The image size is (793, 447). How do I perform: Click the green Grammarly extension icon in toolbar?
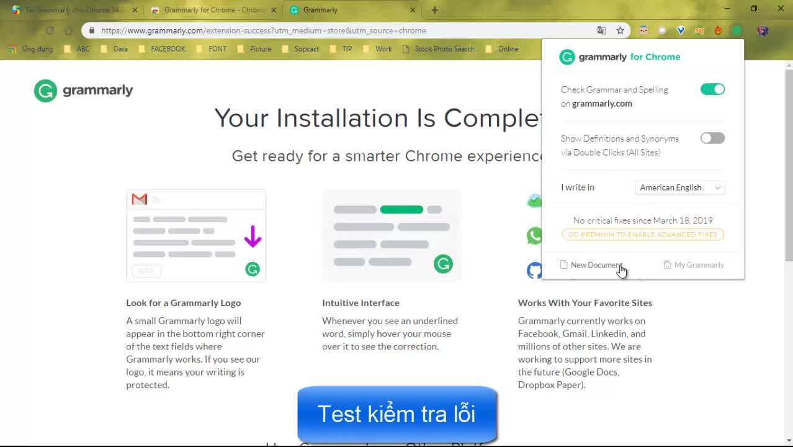pos(737,30)
